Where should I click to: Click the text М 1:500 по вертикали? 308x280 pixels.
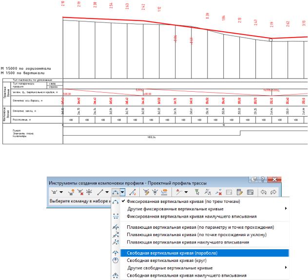22,73
